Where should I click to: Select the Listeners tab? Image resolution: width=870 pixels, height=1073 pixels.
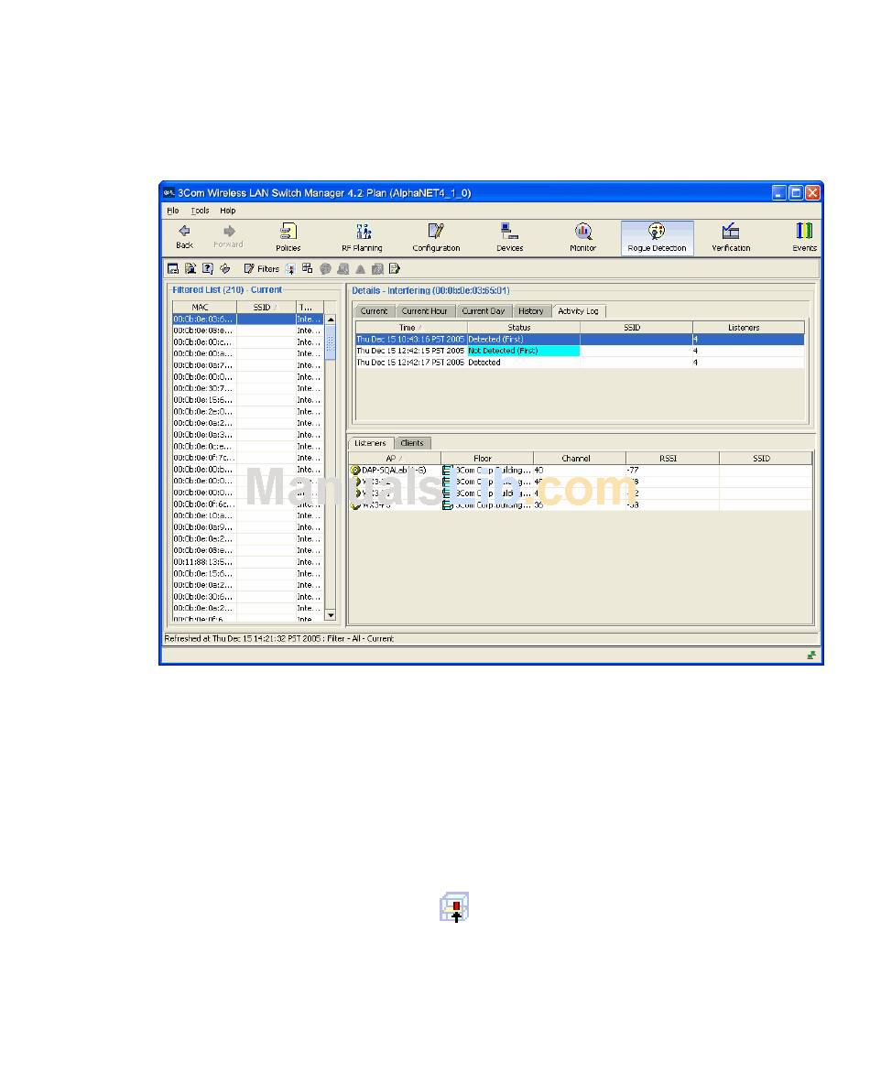pyautogui.click(x=370, y=443)
